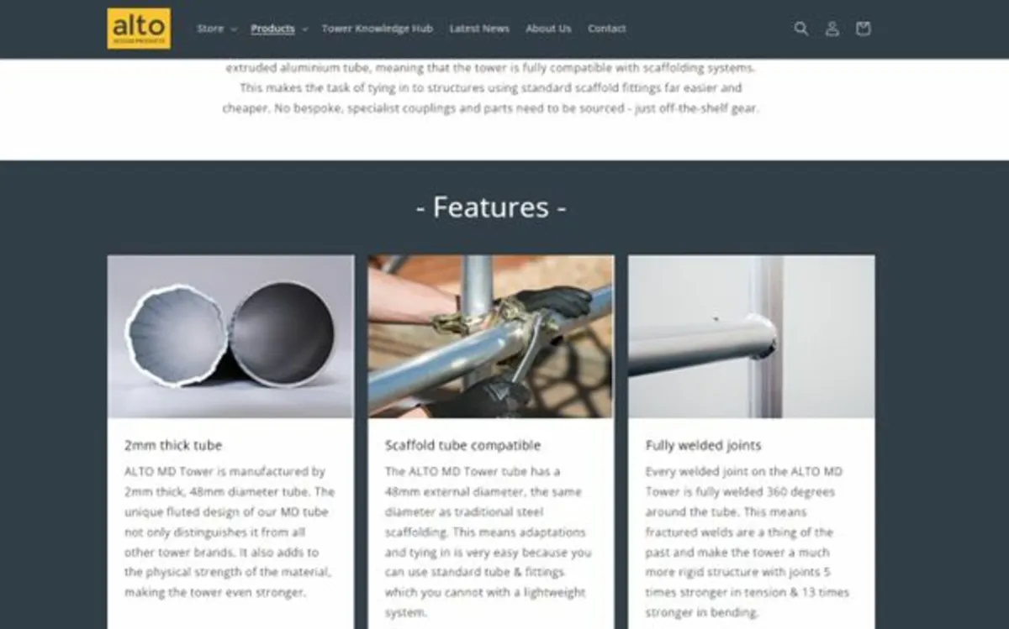Click the scaffold coupling photo
1009x629 pixels.
491,336
